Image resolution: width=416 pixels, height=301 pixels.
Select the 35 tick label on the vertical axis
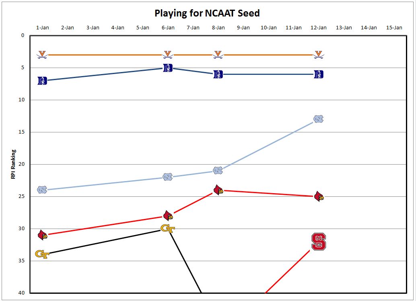point(21,261)
